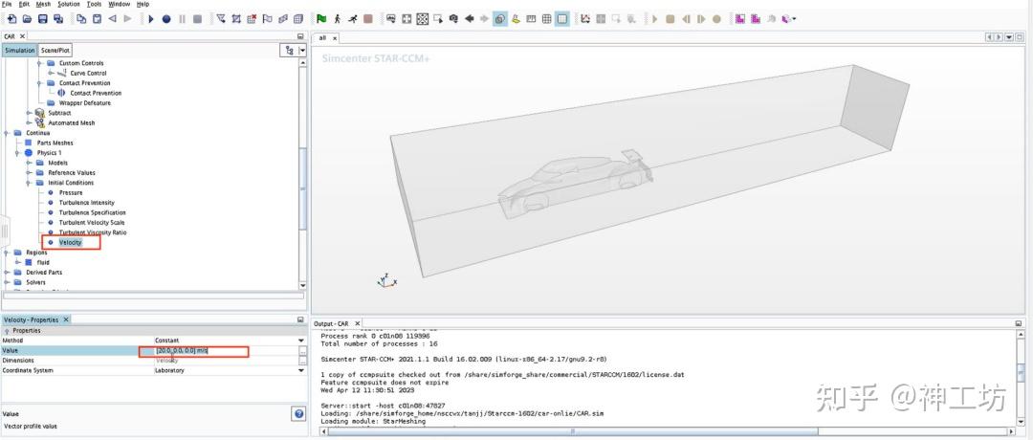Image resolution: width=1033 pixels, height=440 pixels.
Task: Click the crossed-box fit view icon
Action: click(x=423, y=19)
